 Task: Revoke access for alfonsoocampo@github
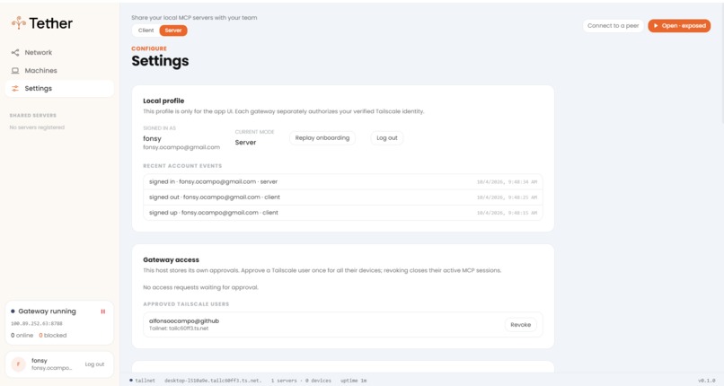coord(520,325)
